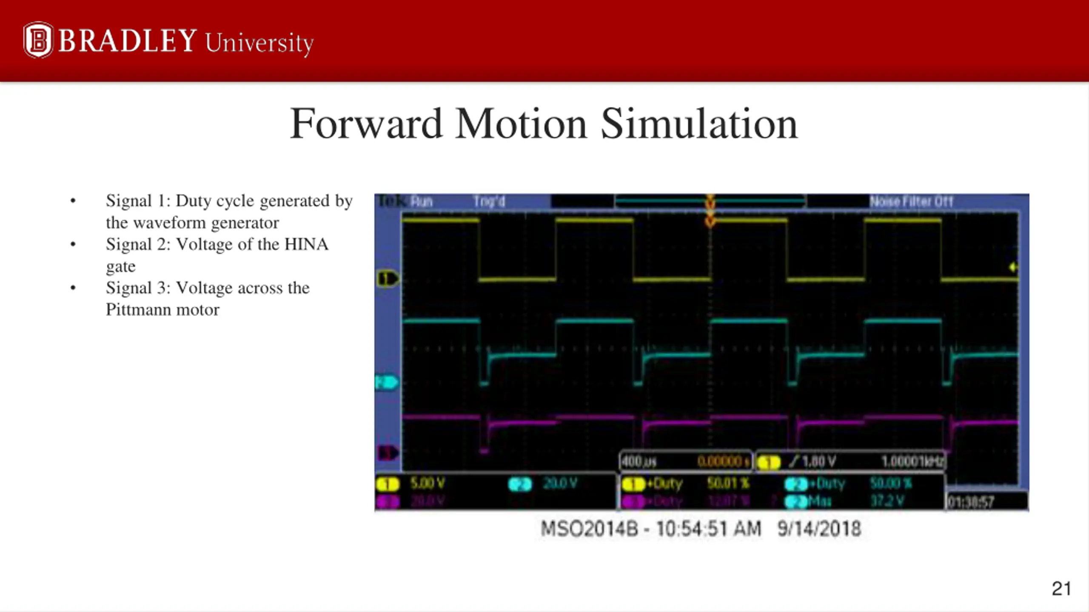Viewport: 1089px width, 612px height.
Task: Click the "Noise Filter Off" label
Action: (911, 201)
